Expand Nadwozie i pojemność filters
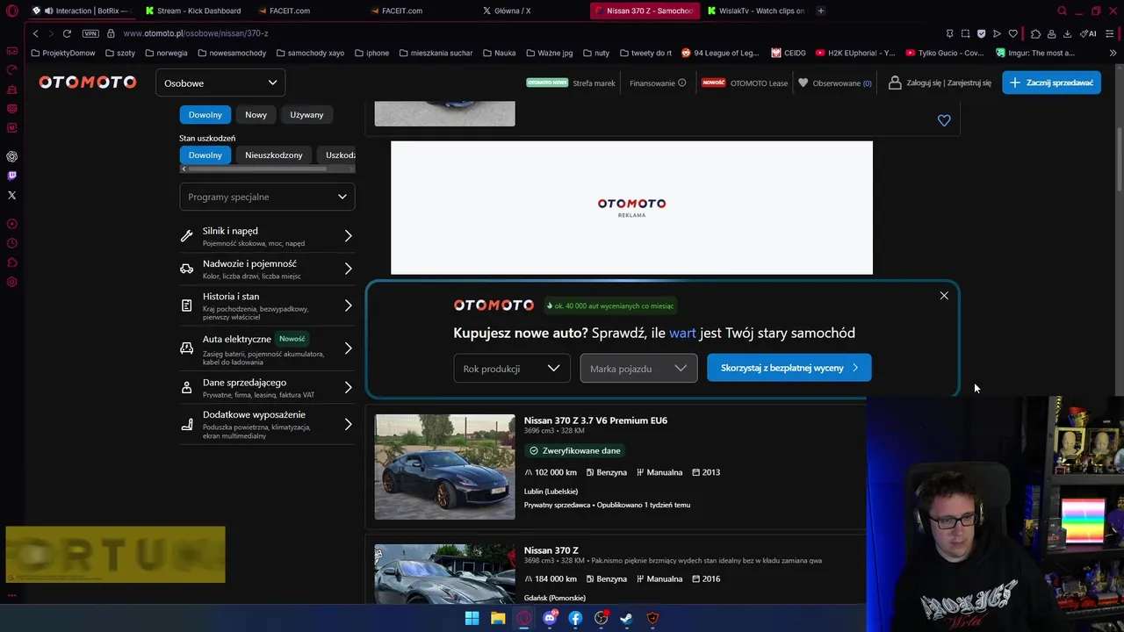 click(x=267, y=269)
